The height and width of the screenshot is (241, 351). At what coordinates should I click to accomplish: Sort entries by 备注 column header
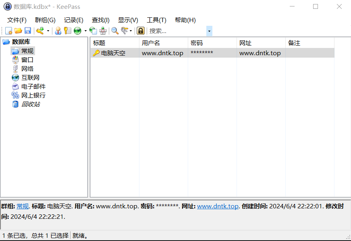(x=310, y=43)
